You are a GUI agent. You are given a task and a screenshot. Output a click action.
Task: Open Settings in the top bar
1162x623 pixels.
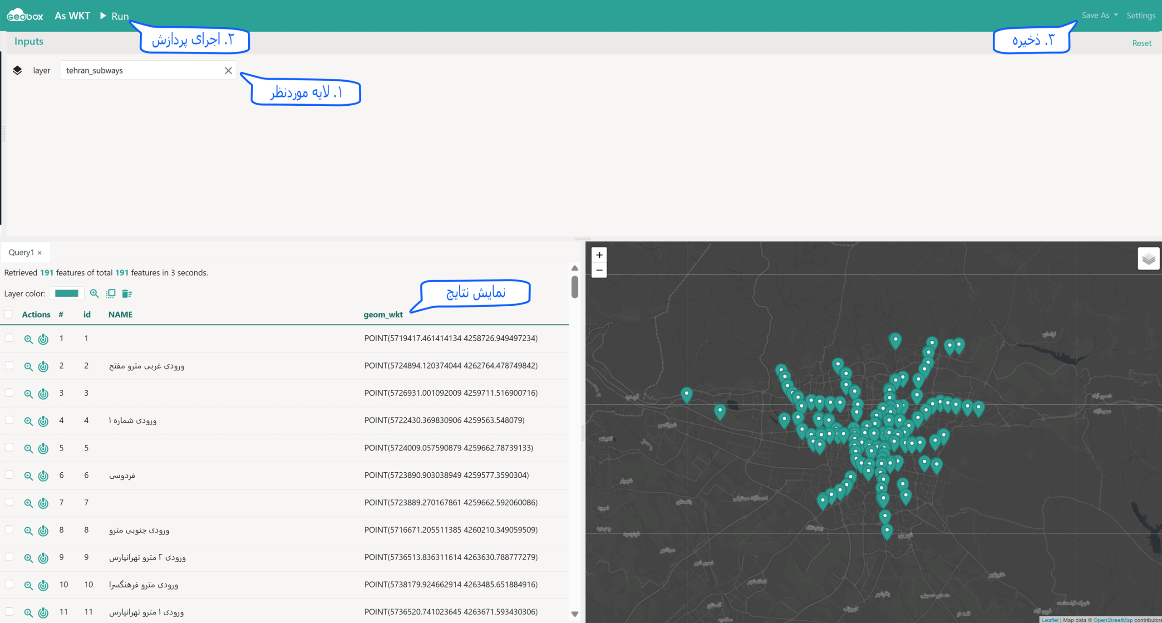click(x=1141, y=15)
